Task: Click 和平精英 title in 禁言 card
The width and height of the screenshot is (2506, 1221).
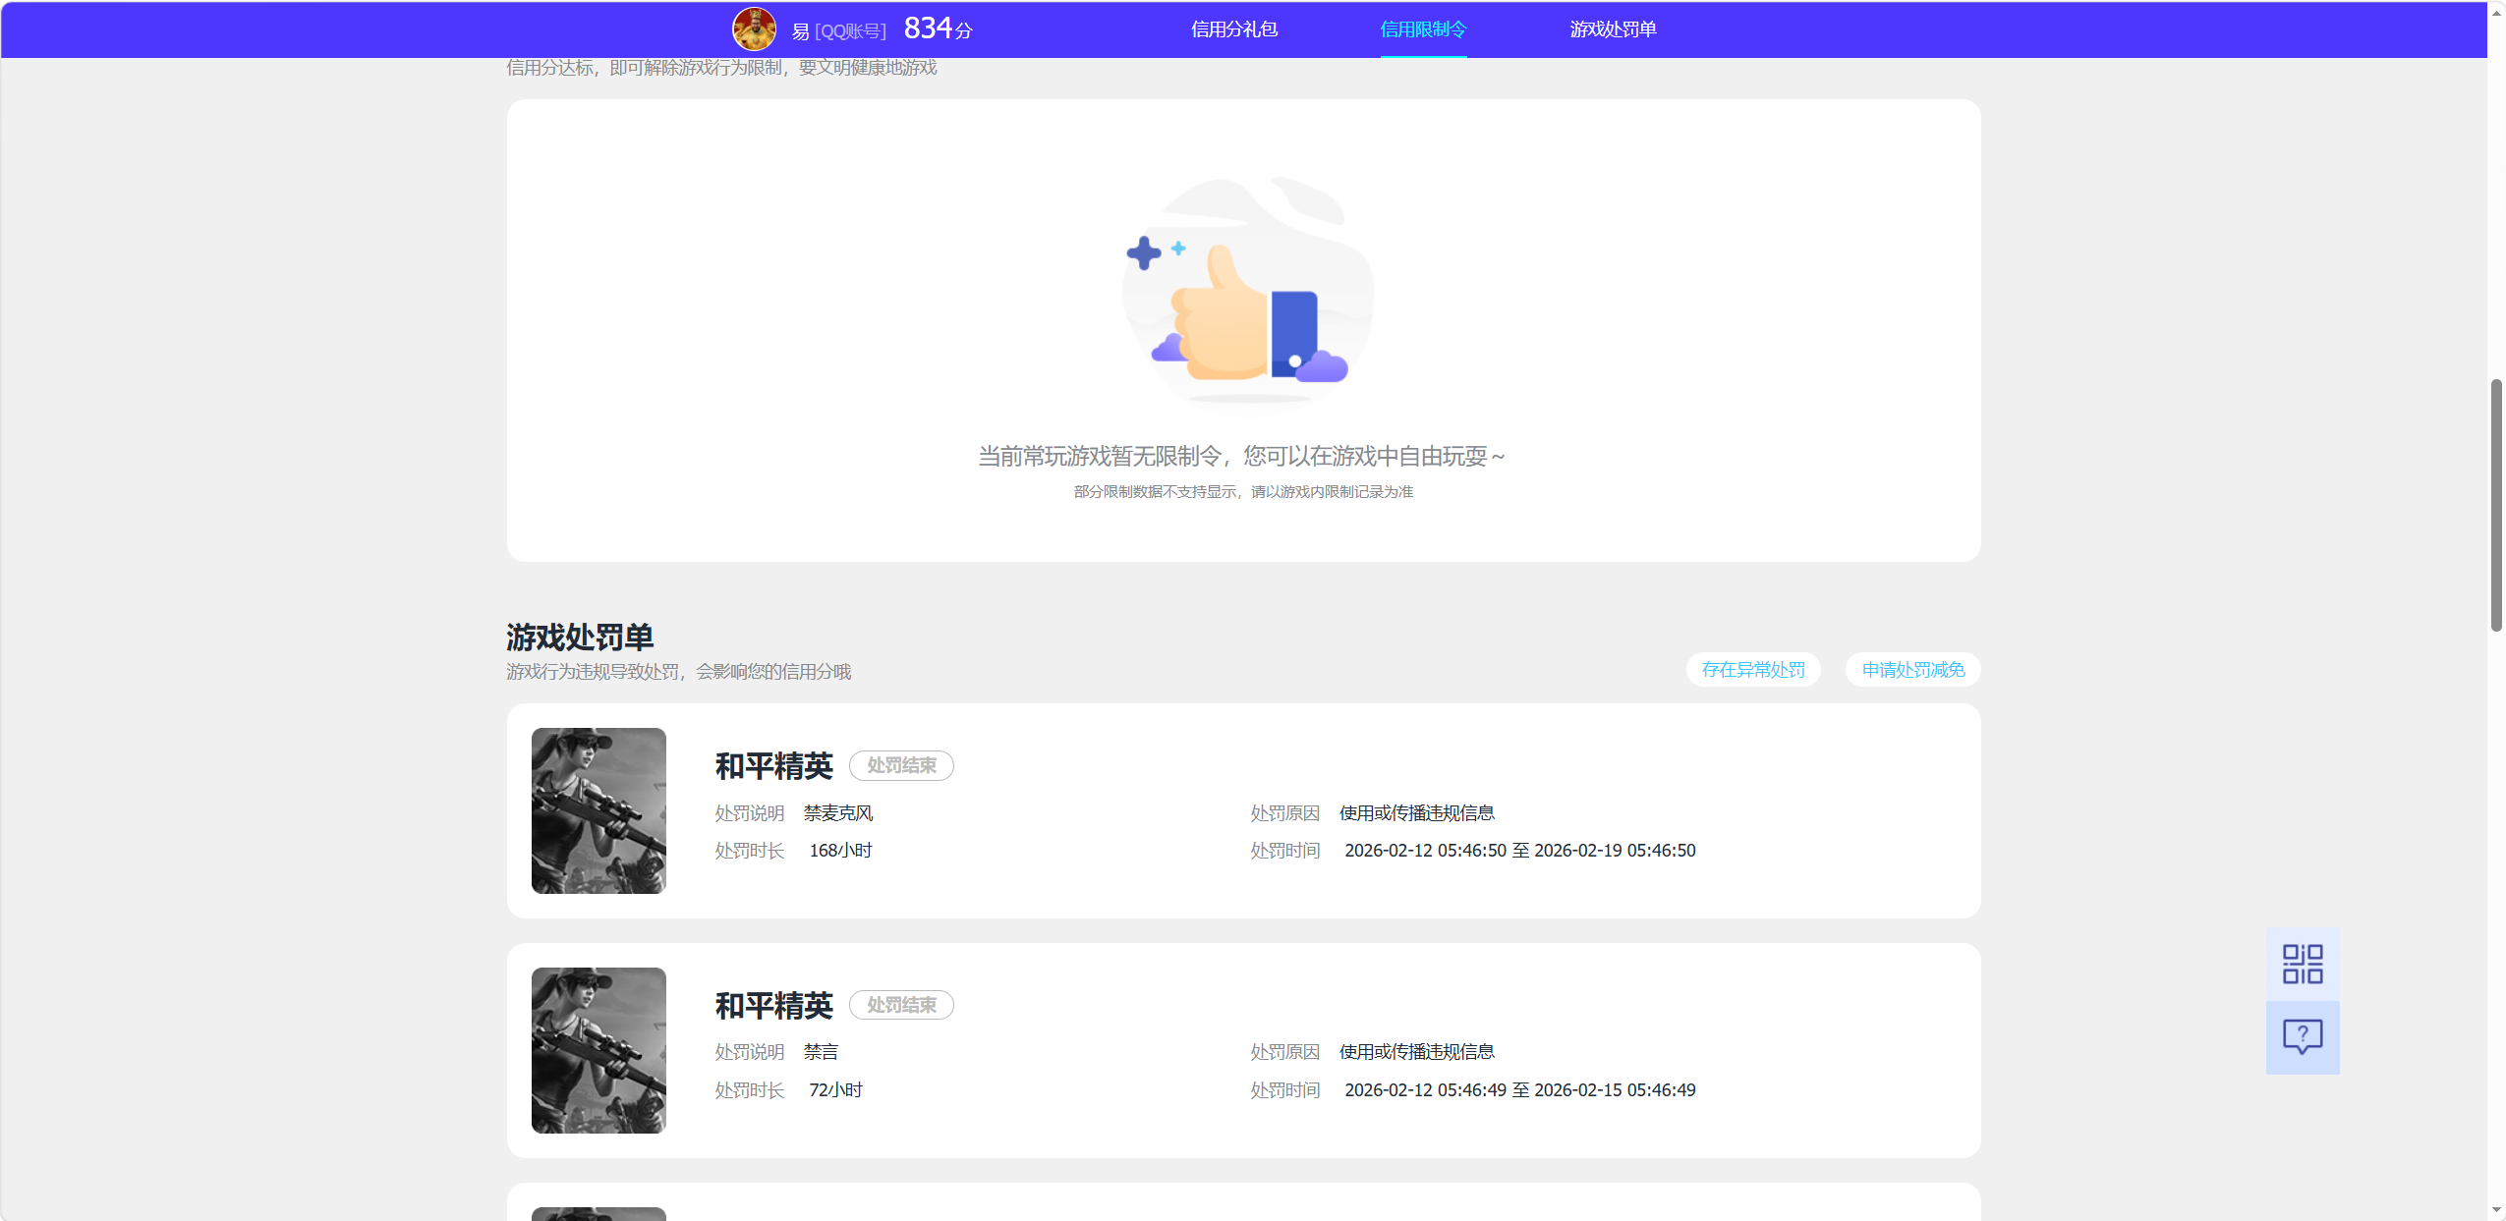Action: [773, 1006]
